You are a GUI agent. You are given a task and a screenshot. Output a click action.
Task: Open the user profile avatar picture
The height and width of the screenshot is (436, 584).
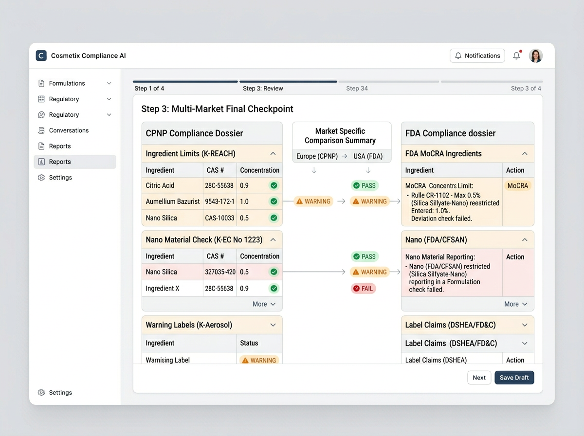[535, 55]
